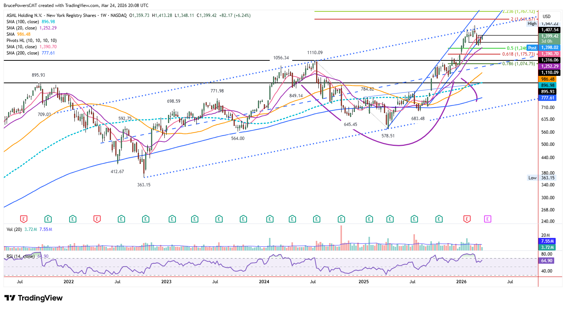Screen dimensions: 566x309
Task: Select the SMA (20, close) 1,252.29 legend
Action: [x=31, y=28]
